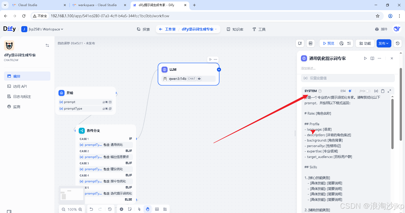405x213 pixels.
Task: Add a note to the canvas
Action: tap(130, 209)
